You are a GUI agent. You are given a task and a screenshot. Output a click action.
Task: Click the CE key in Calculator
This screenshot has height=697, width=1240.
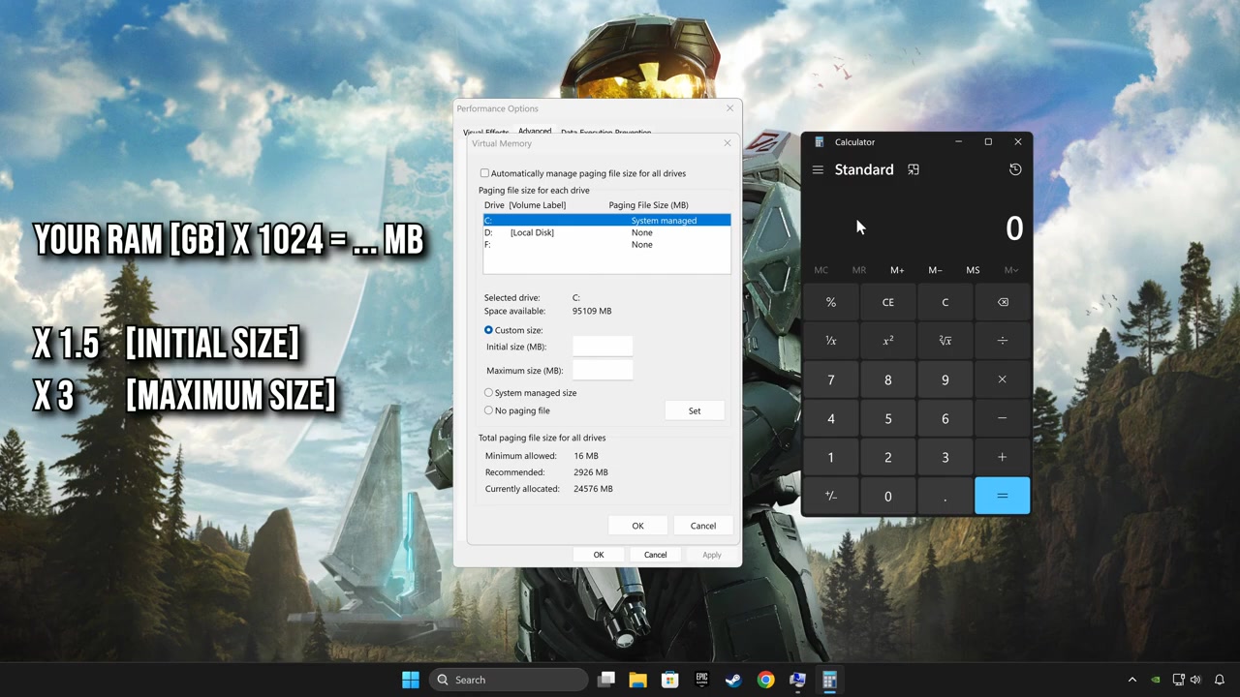pyautogui.click(x=888, y=302)
